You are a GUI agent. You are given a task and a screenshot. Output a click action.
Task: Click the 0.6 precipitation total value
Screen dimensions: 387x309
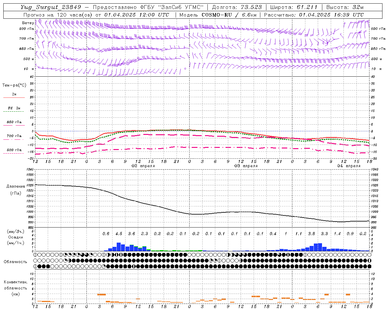click(106, 234)
